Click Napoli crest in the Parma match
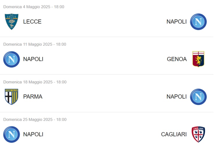Image resolution: width=223 pixels, height=149 pixels. [198, 97]
